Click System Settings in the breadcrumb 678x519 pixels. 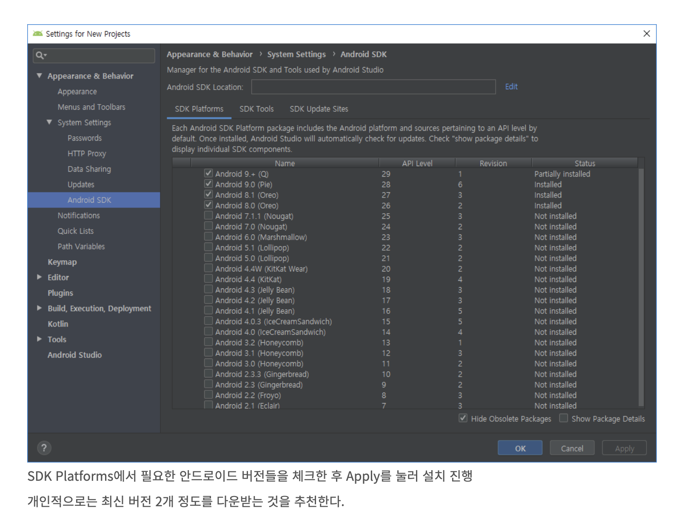point(296,54)
